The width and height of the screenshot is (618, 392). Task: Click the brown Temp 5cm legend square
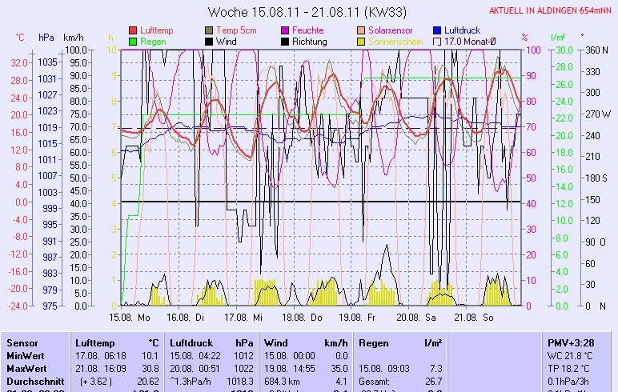(210, 30)
